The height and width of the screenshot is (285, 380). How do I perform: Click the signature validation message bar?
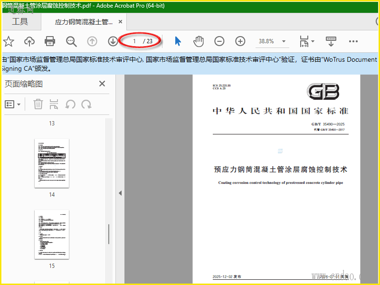click(190, 64)
